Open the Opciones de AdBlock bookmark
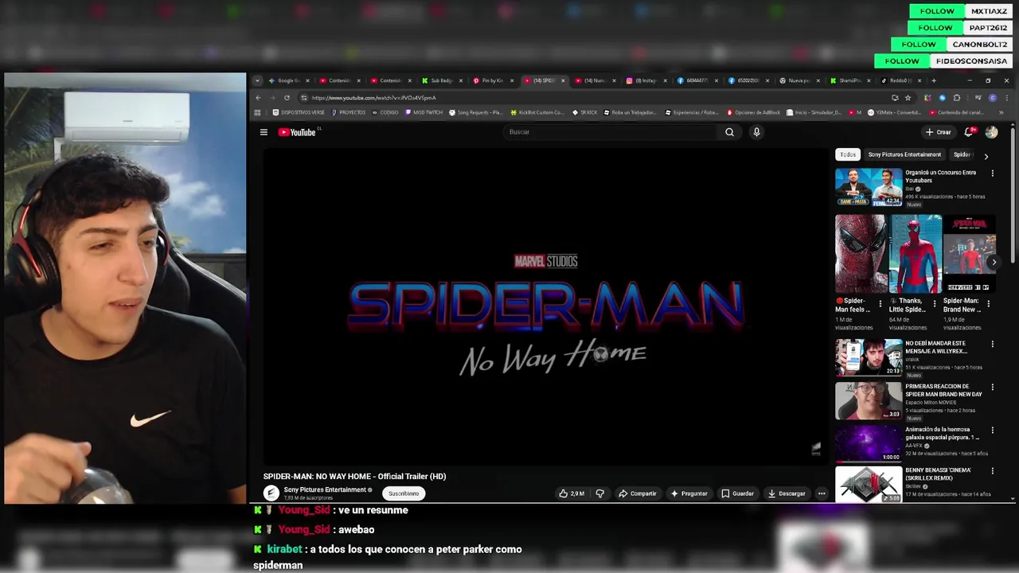This screenshot has height=573, width=1019. click(x=753, y=112)
